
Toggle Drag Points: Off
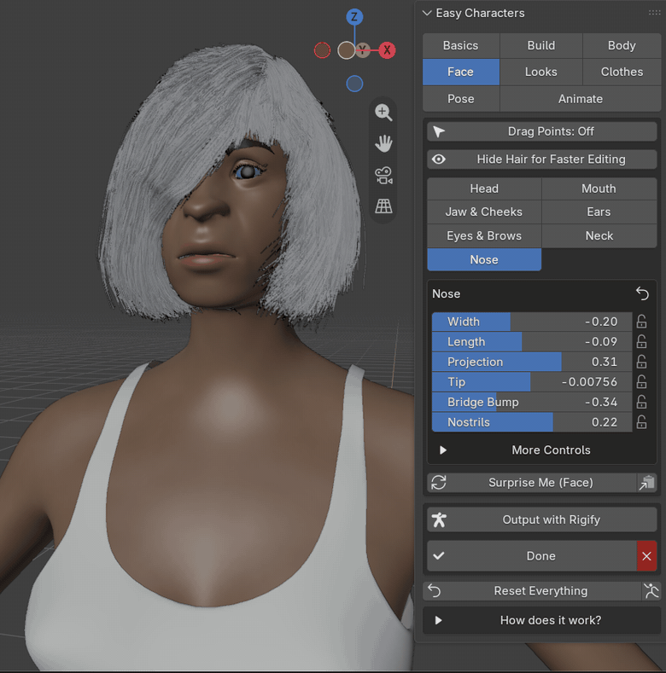[x=542, y=131]
